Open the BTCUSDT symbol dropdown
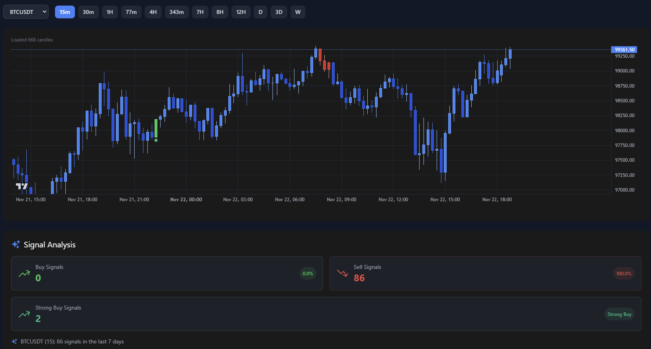The height and width of the screenshot is (349, 651). [26, 12]
